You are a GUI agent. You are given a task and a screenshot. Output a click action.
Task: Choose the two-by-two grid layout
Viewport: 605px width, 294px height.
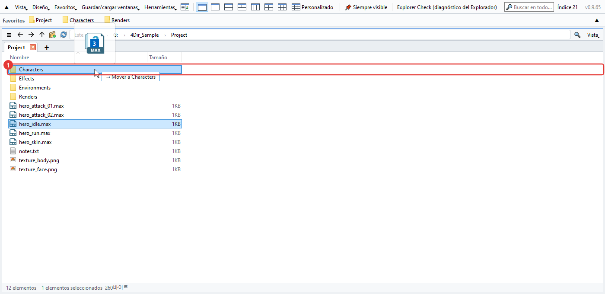[x=269, y=7]
